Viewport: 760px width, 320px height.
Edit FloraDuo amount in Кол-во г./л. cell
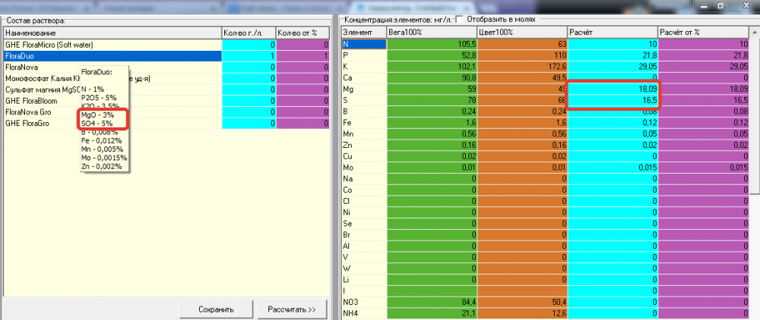tap(249, 56)
